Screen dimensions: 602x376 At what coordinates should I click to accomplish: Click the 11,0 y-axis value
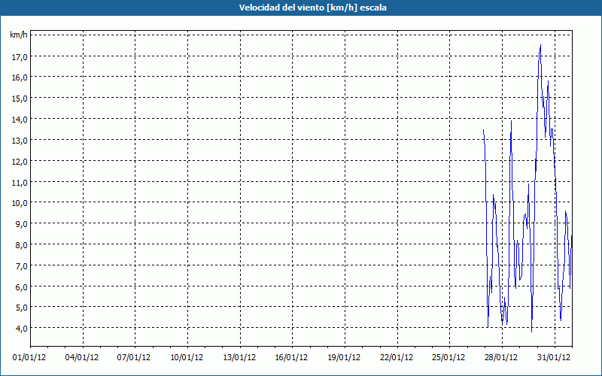[20, 183]
